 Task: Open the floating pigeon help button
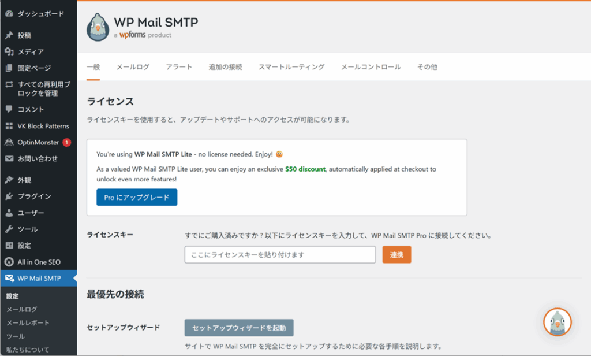click(x=558, y=322)
